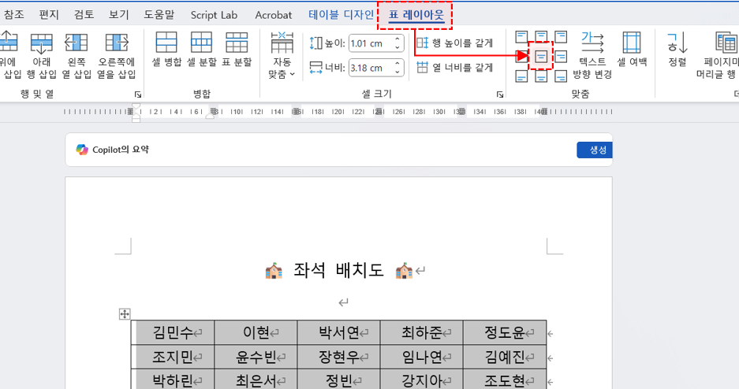739x389 pixels.
Task: Toggle repeat header rows (페이지마다 머리글 행)
Action: point(717,55)
